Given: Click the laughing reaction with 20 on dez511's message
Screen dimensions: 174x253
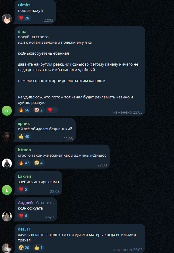Looking at the screenshot, I should (24, 248).
